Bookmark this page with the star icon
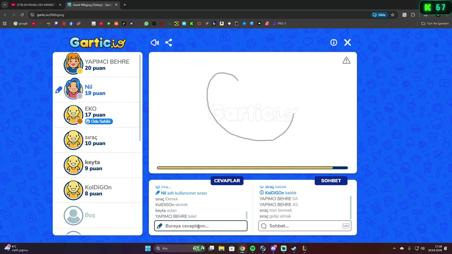Screen dimensions: 452x254 [x=393, y=15]
